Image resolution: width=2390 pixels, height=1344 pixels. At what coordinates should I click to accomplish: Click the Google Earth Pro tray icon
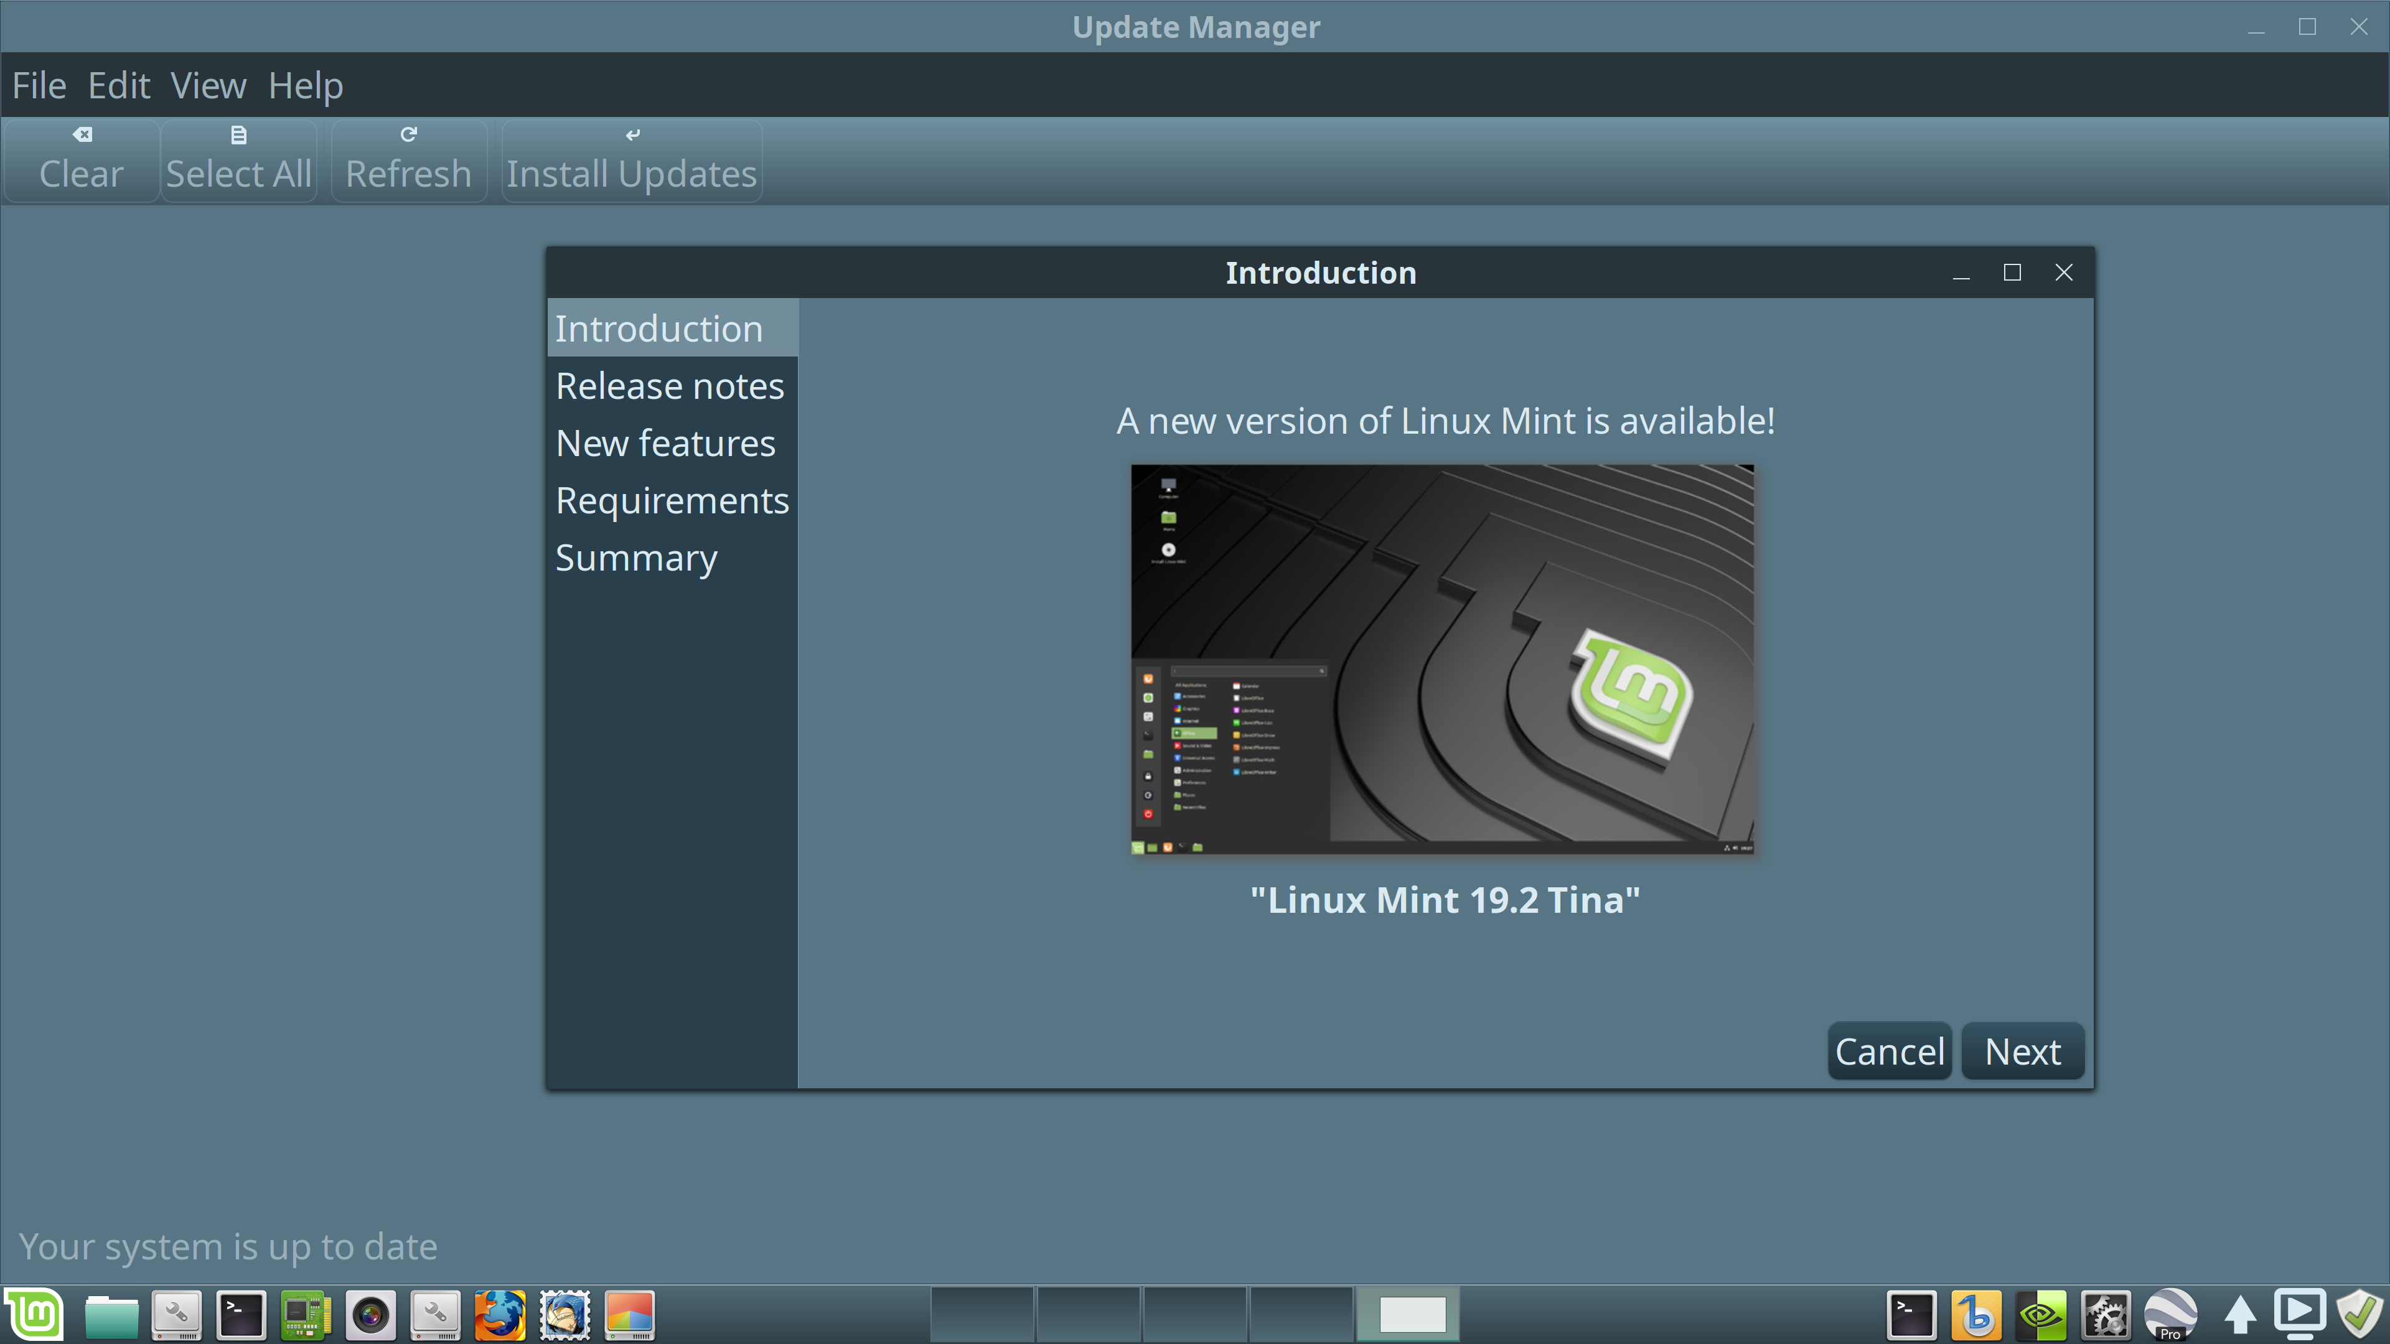coord(2170,1314)
